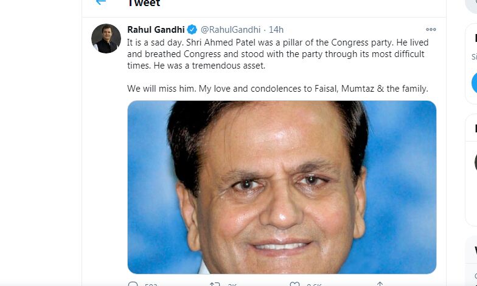The width and height of the screenshot is (477, 286).
Task: Click the reply count beside the reply icon
Action: (151, 284)
